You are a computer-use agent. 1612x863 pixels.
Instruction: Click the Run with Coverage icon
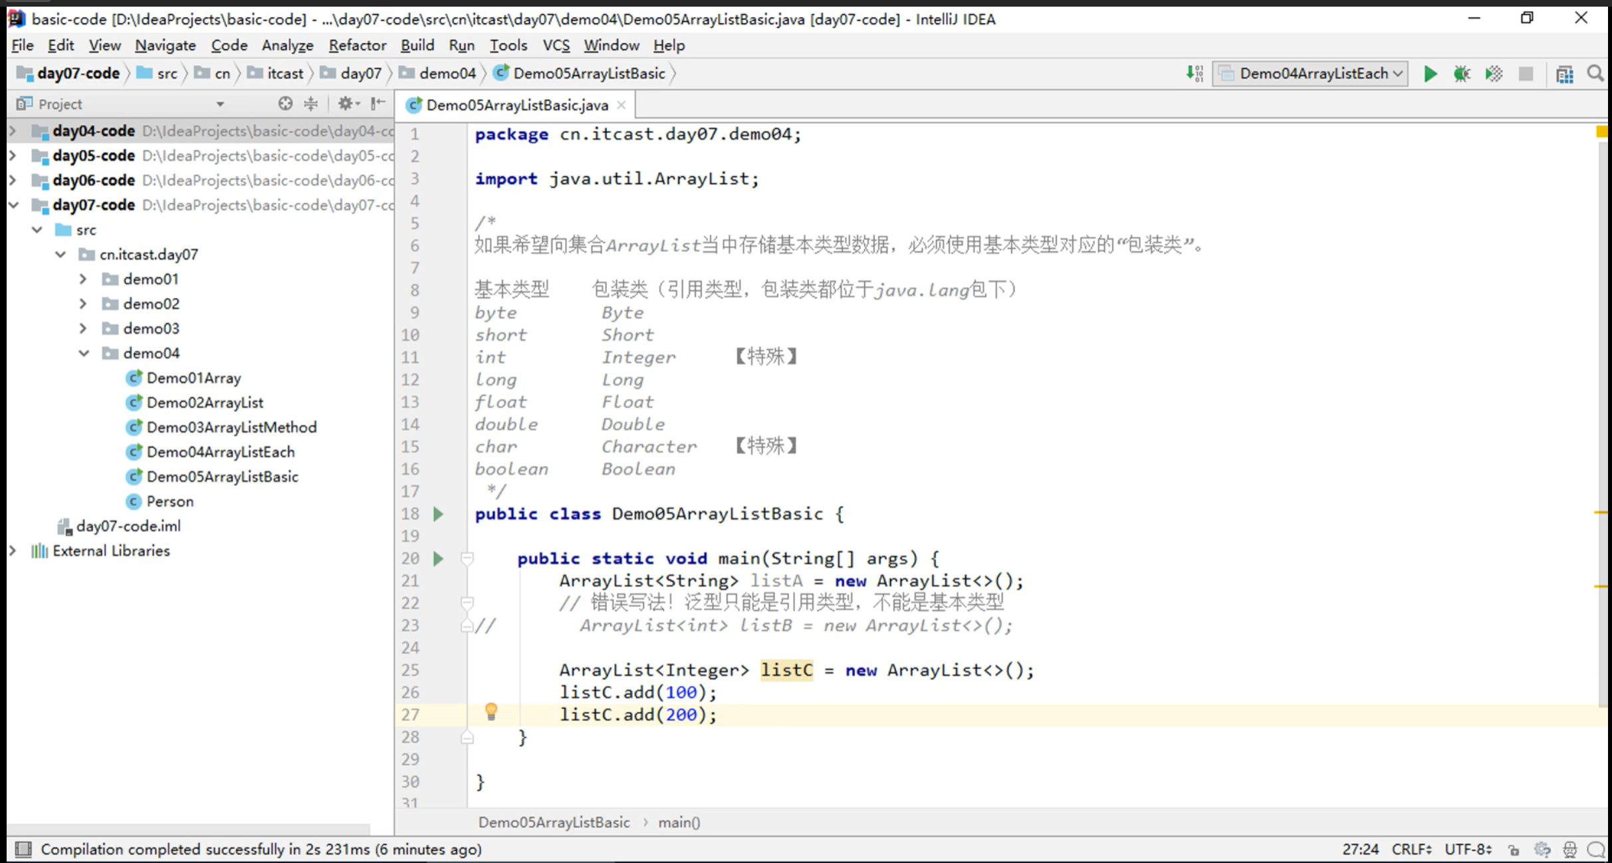(1494, 74)
